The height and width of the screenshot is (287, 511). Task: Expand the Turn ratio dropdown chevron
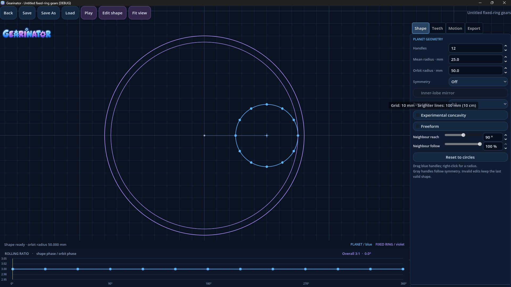pyautogui.click(x=505, y=104)
